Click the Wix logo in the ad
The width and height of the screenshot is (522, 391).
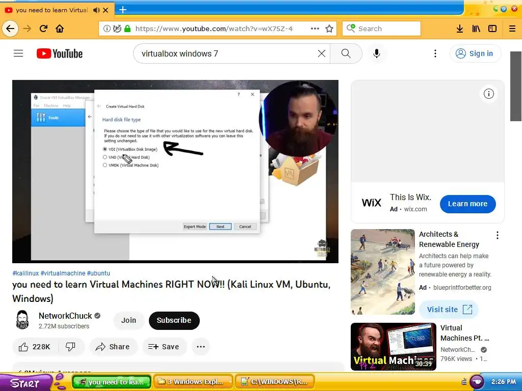click(x=372, y=203)
